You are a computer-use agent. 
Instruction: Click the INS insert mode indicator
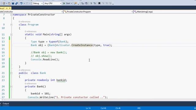coord(139,108)
